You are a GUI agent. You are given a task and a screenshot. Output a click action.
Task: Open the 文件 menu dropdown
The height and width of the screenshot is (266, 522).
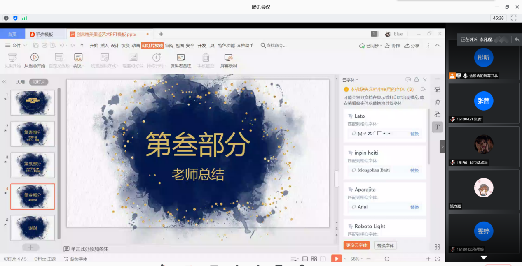(x=16, y=46)
